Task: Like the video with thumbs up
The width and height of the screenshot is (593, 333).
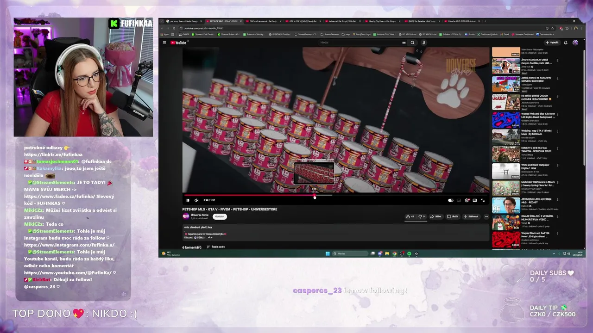Action: pyautogui.click(x=410, y=216)
